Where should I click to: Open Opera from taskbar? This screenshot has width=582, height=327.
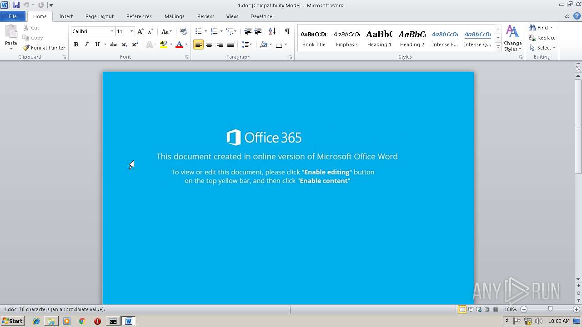(97, 321)
